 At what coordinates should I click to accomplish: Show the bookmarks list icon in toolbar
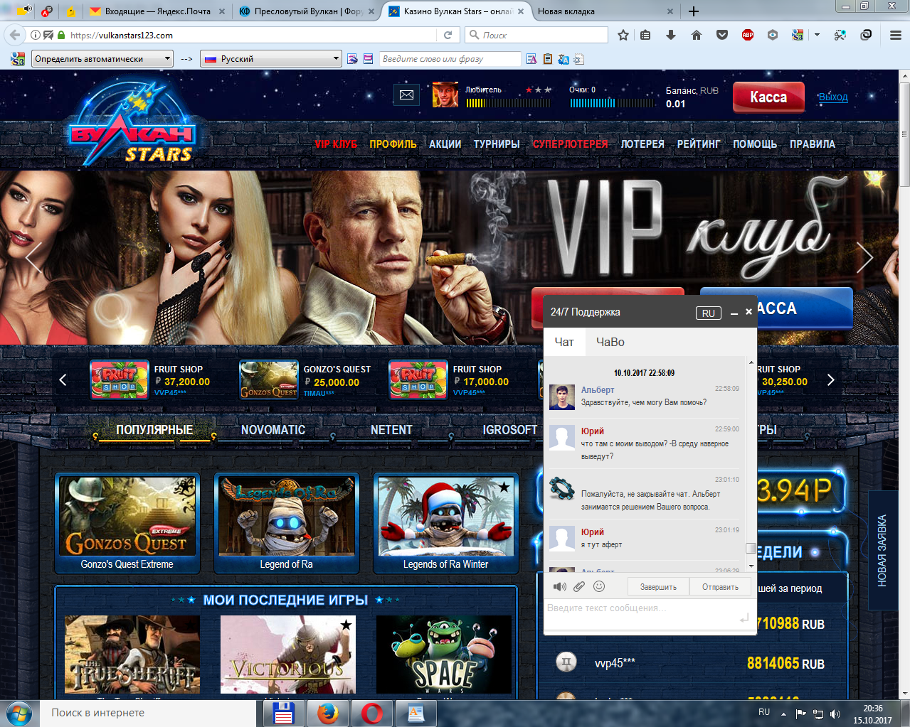pos(645,35)
